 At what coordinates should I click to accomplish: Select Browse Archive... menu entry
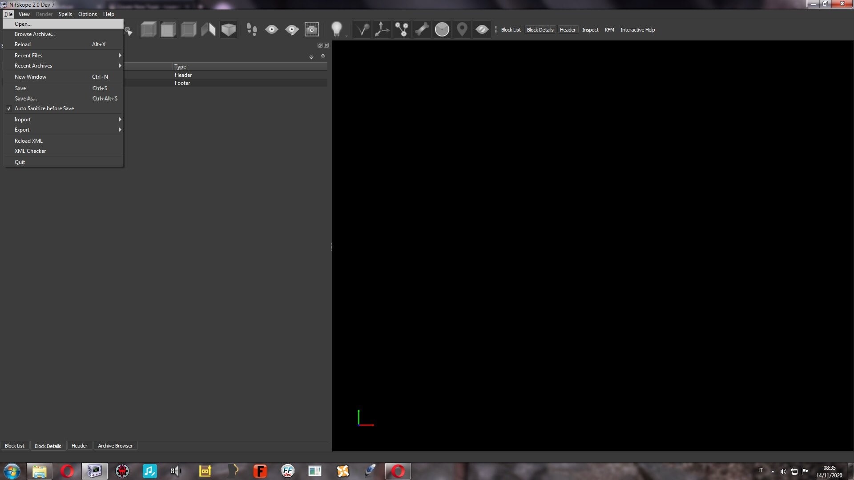tap(63, 34)
